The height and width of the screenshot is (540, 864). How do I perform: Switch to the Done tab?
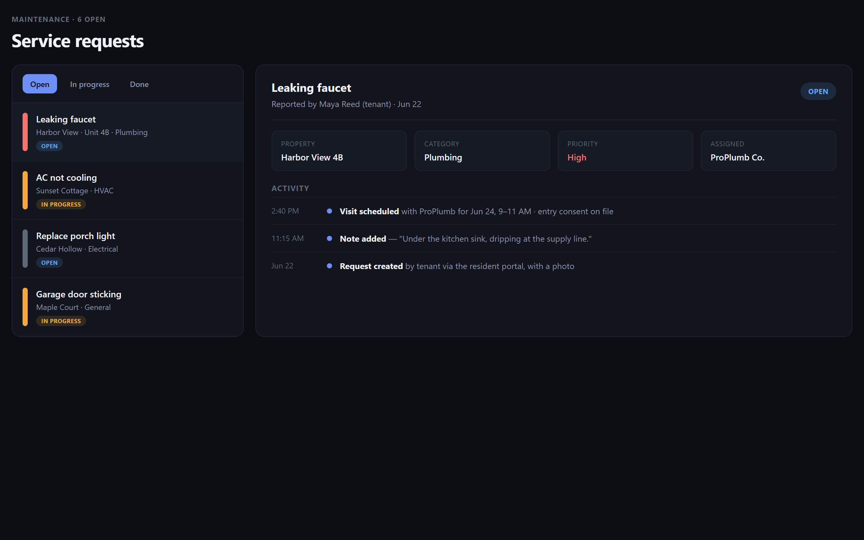pos(139,84)
